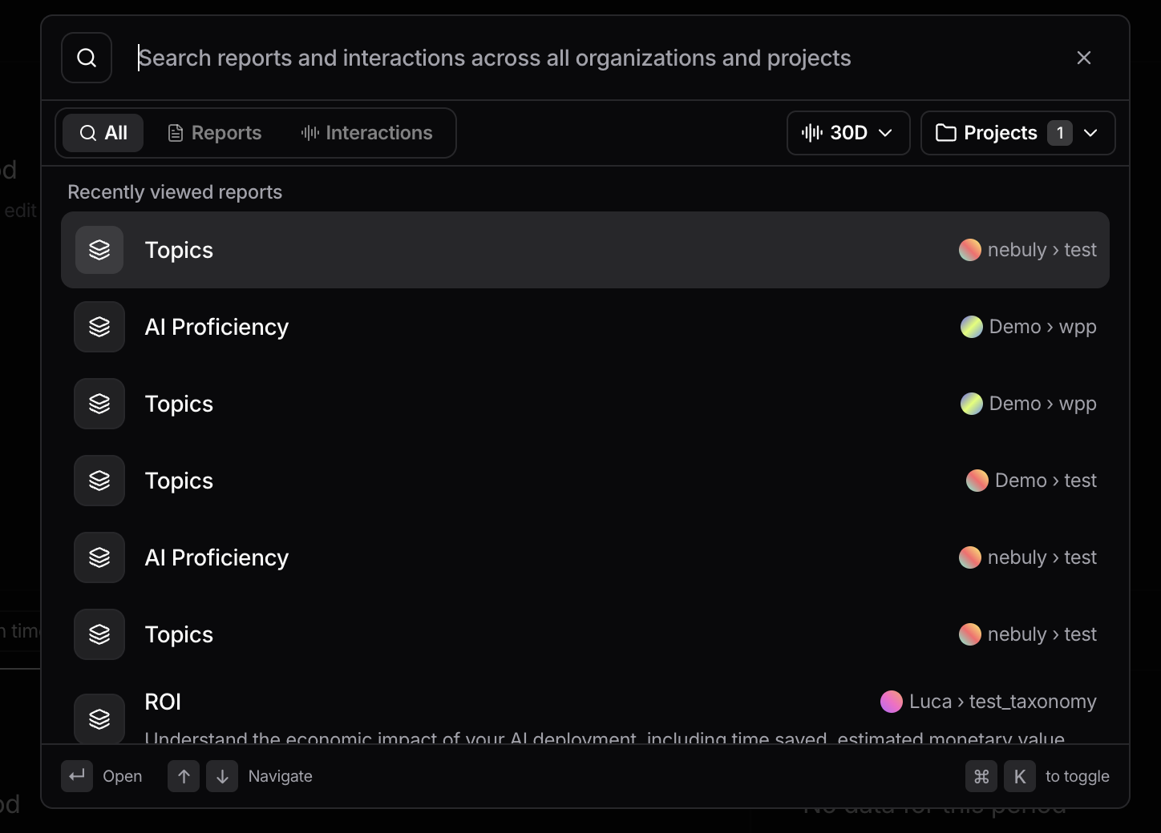1161x833 pixels.
Task: Click the down arrow navigate key
Action: tap(222, 776)
